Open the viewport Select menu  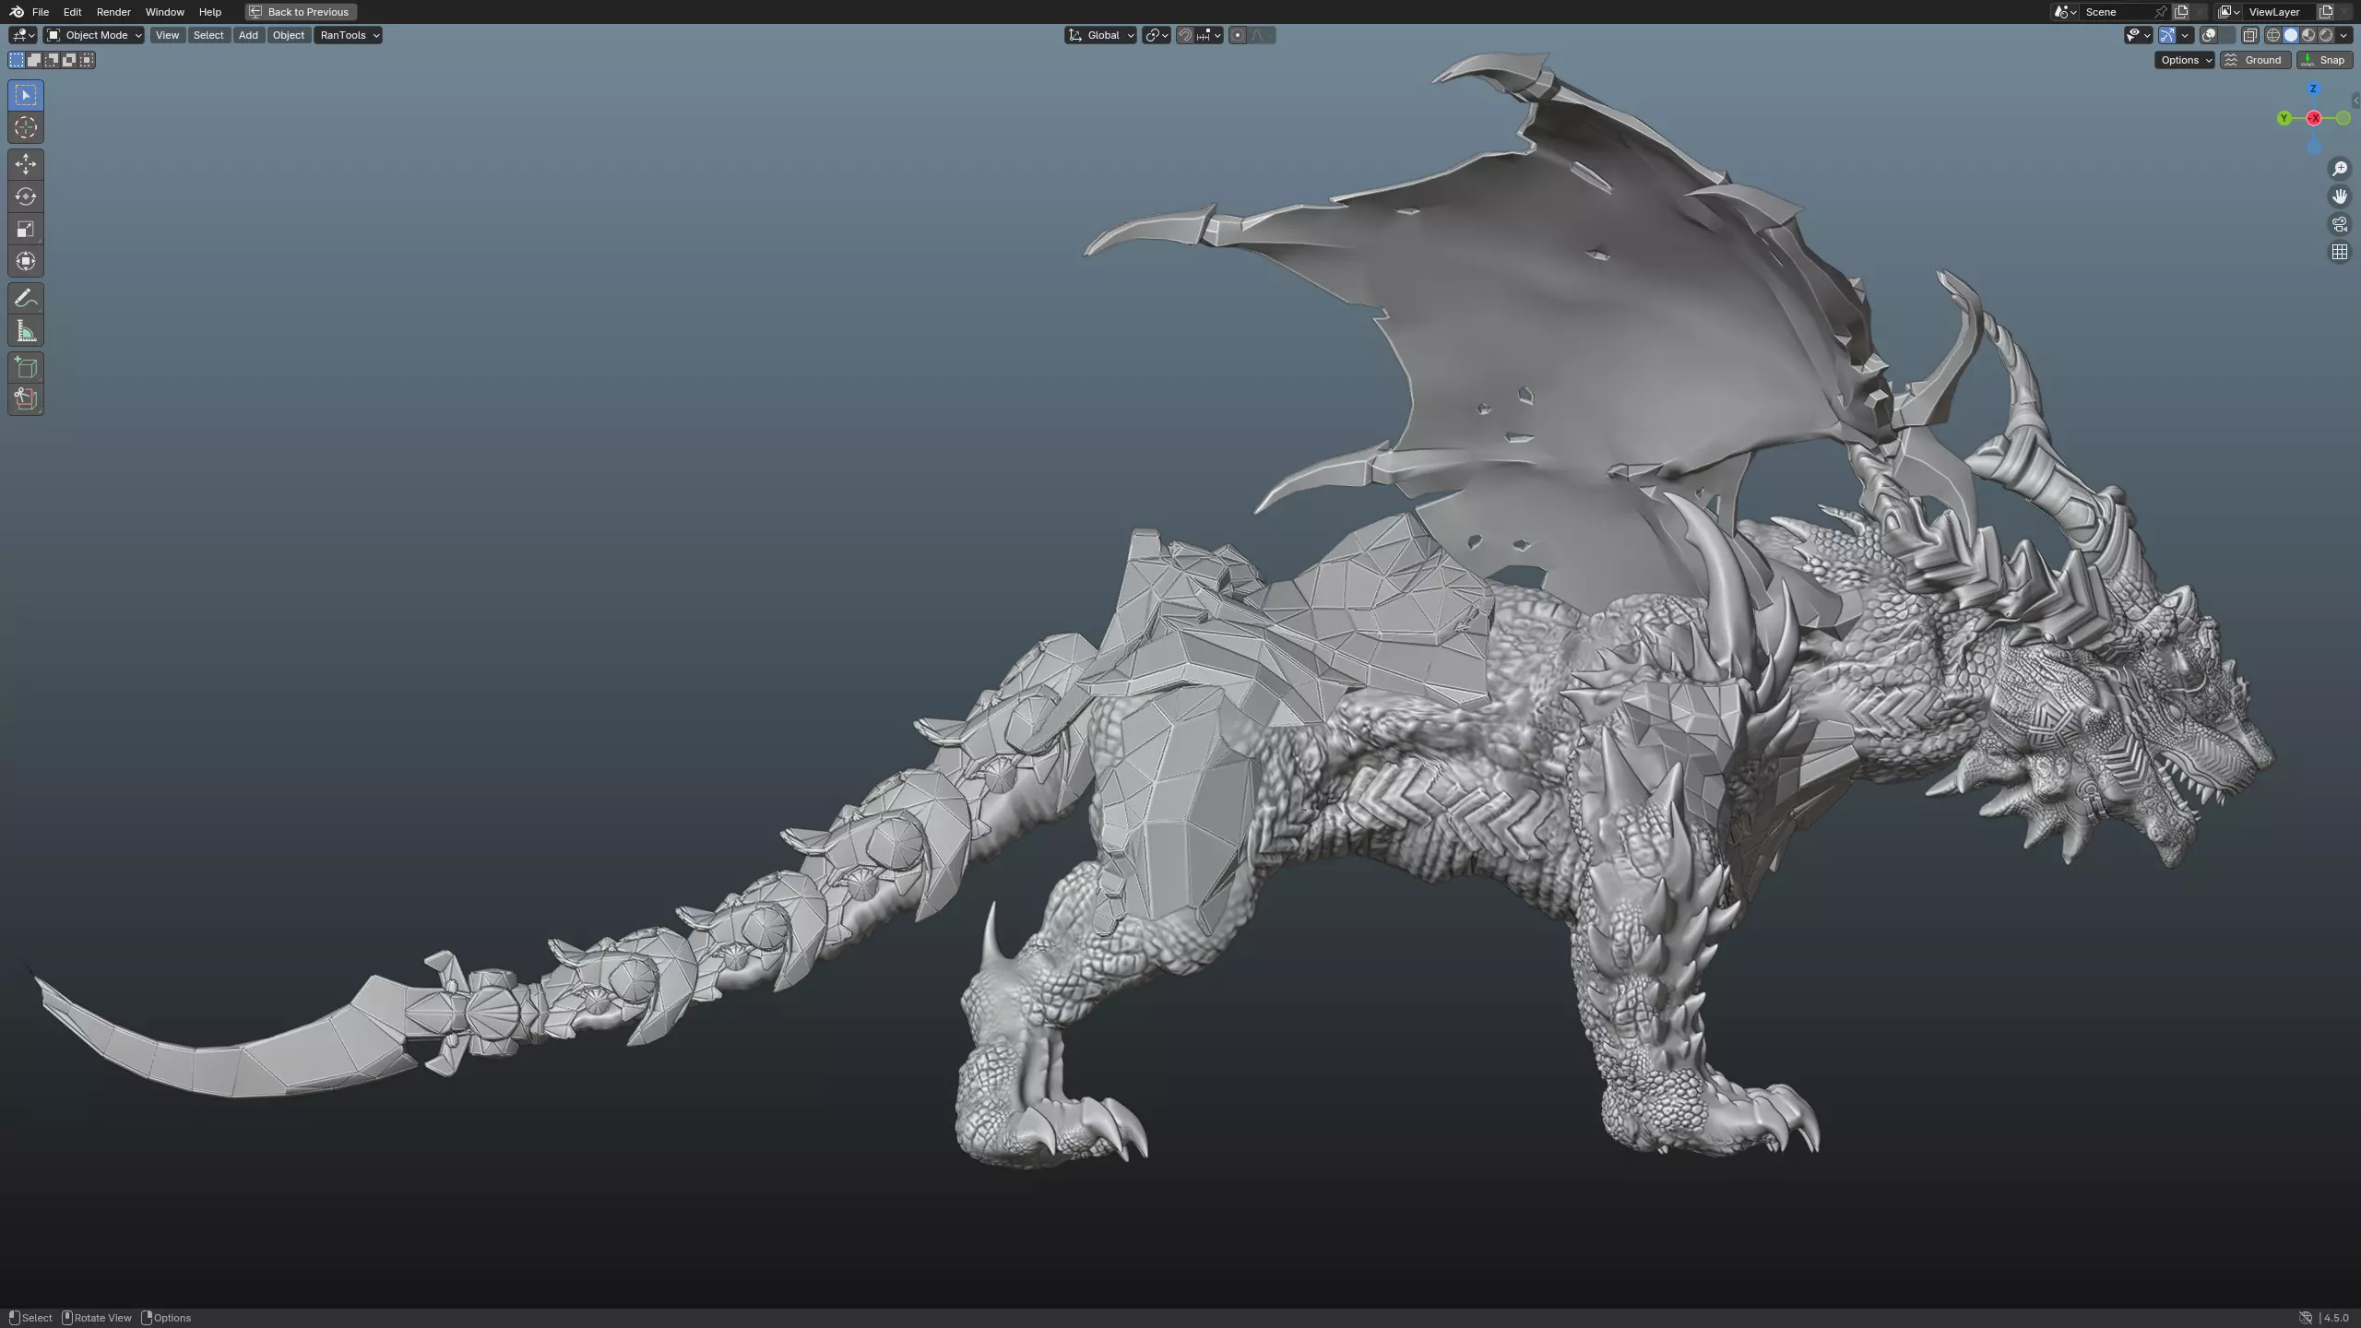coord(208,35)
